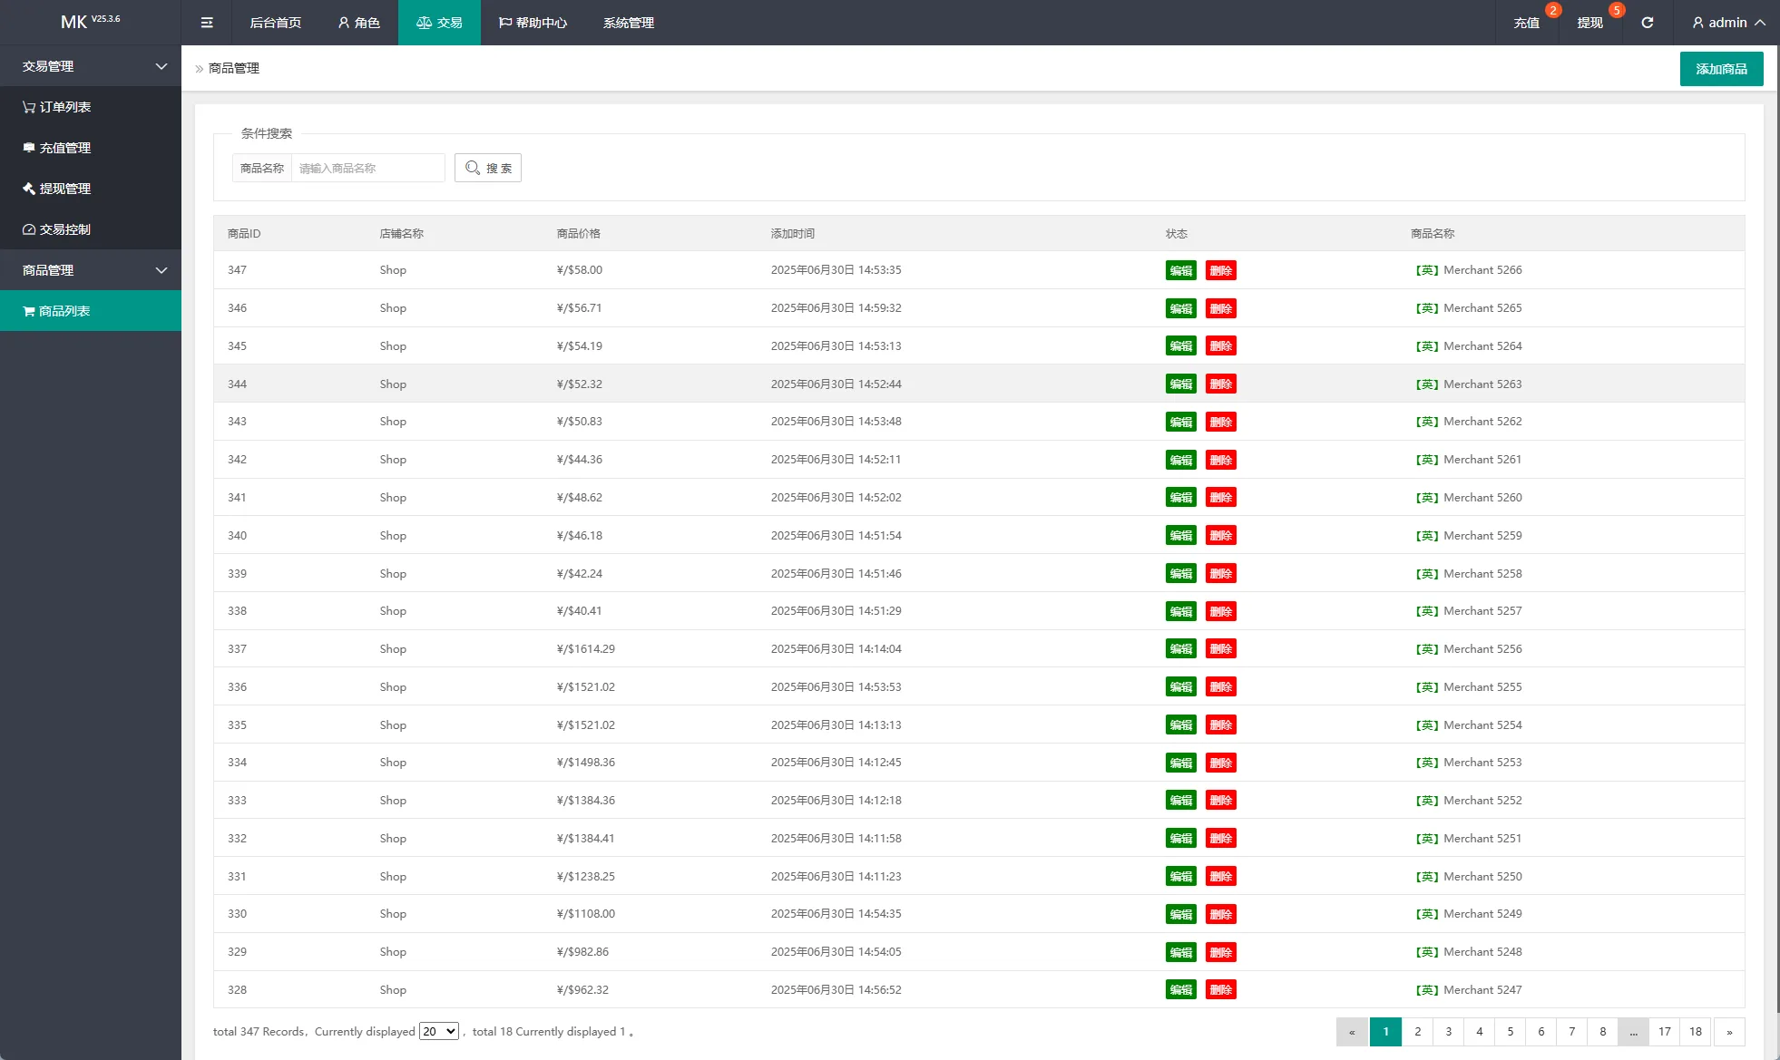This screenshot has width=1780, height=1060.
Task: Open the admin user menu
Action: (x=1728, y=23)
